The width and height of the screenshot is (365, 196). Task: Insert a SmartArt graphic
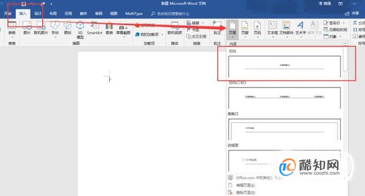(x=95, y=28)
